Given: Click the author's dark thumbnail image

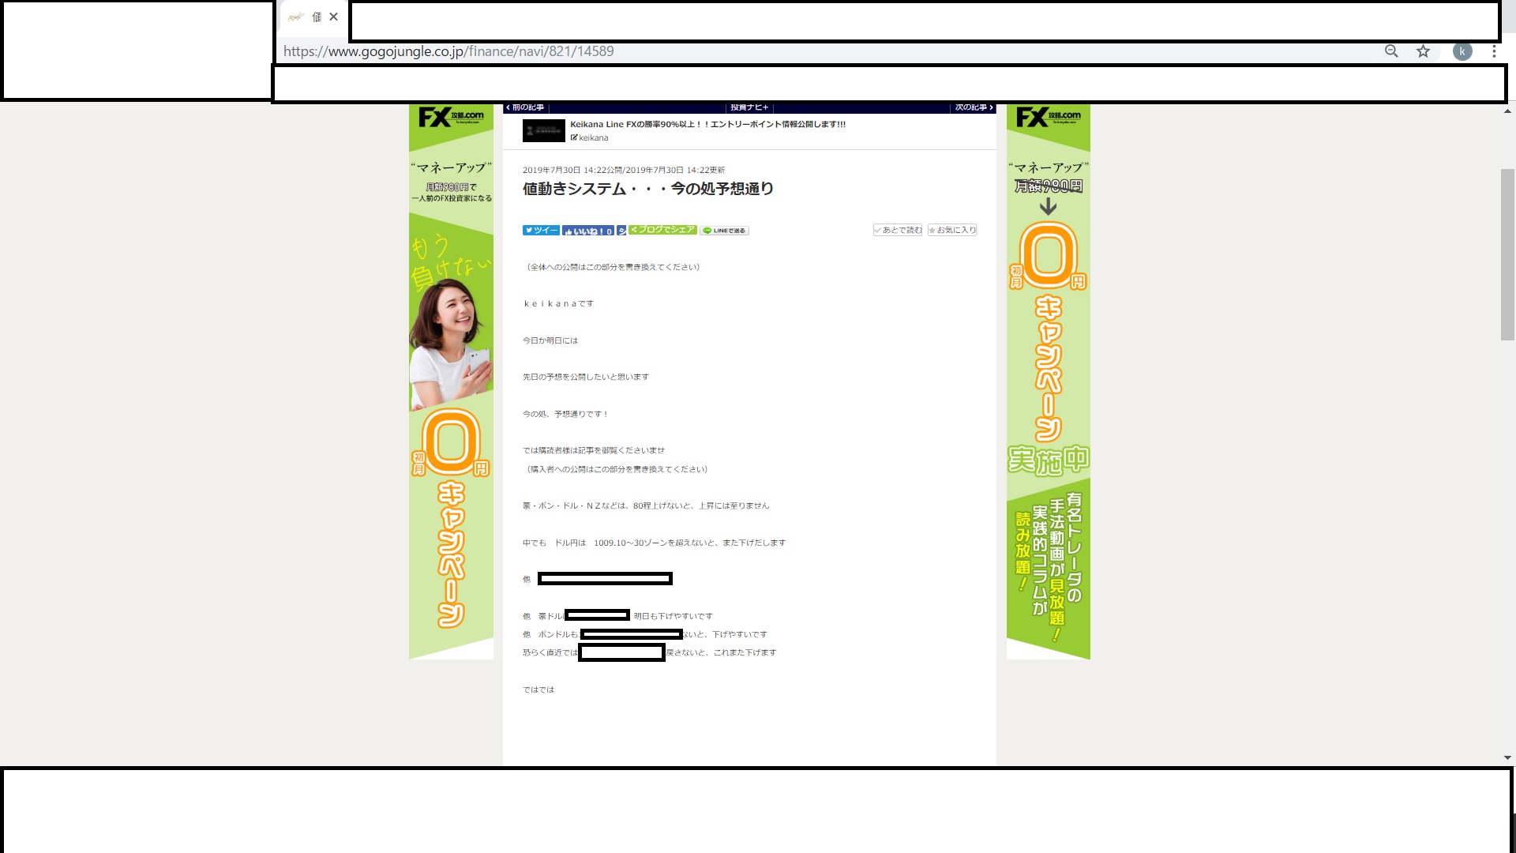Looking at the screenshot, I should (543, 130).
